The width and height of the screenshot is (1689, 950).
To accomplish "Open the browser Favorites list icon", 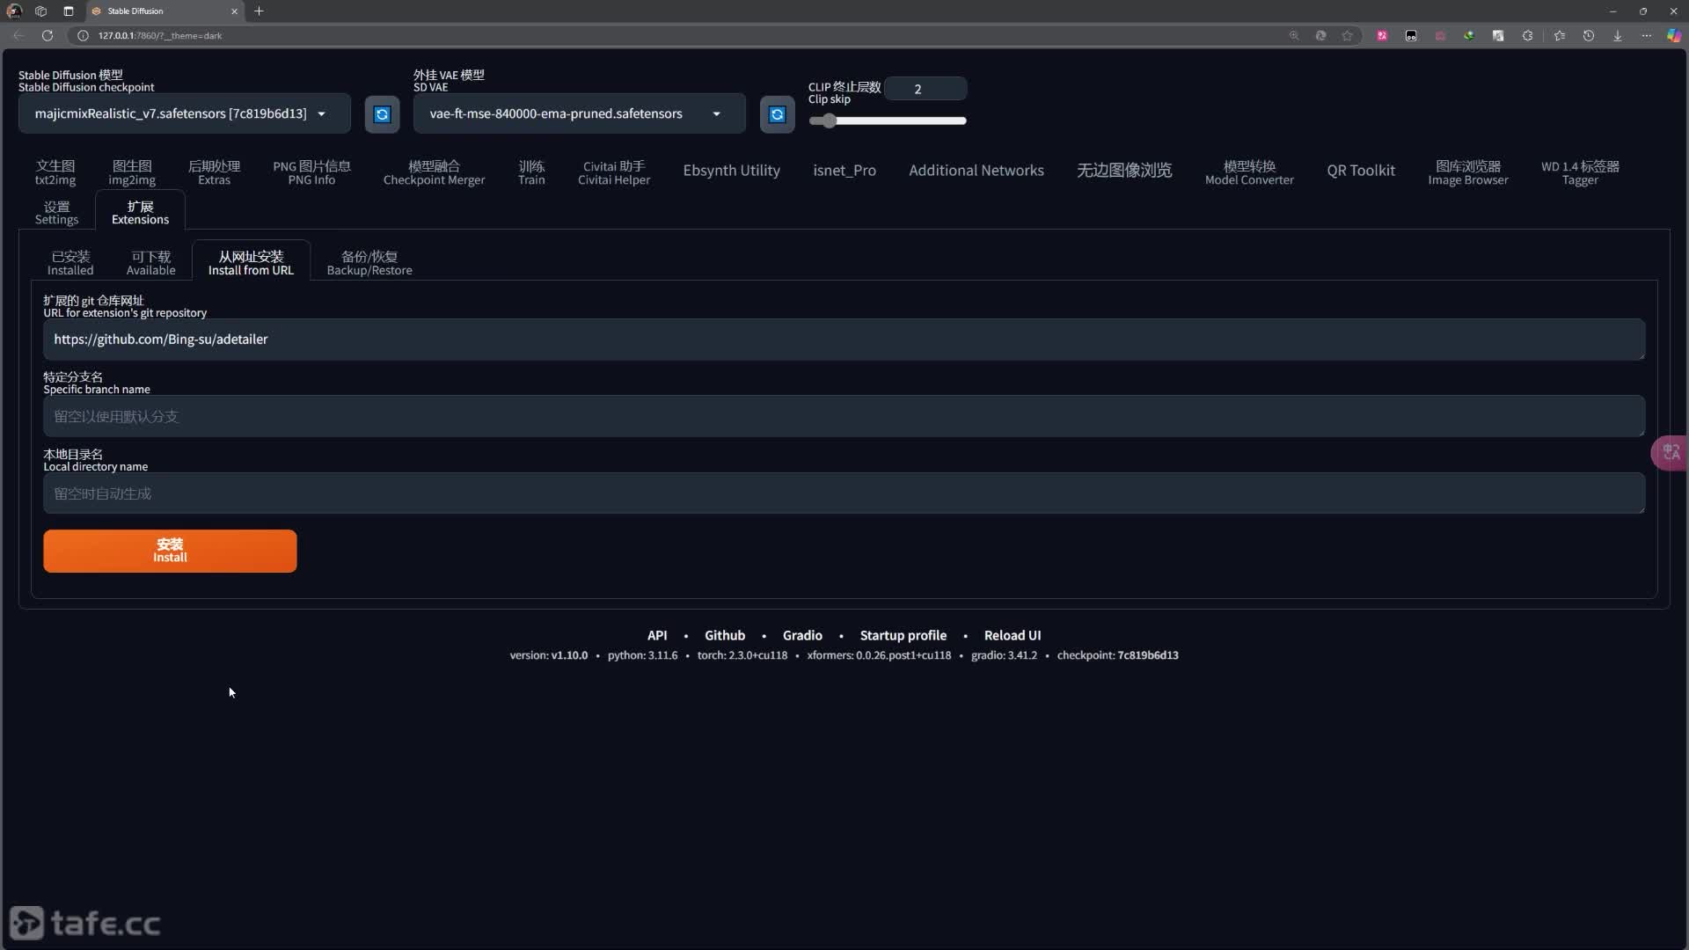I will [x=1559, y=36].
